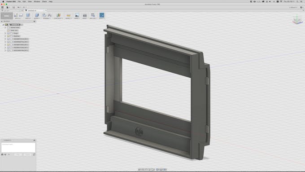Click the Post button in Comments panel
The height and width of the screenshot is (172, 305).
(x=18, y=154)
